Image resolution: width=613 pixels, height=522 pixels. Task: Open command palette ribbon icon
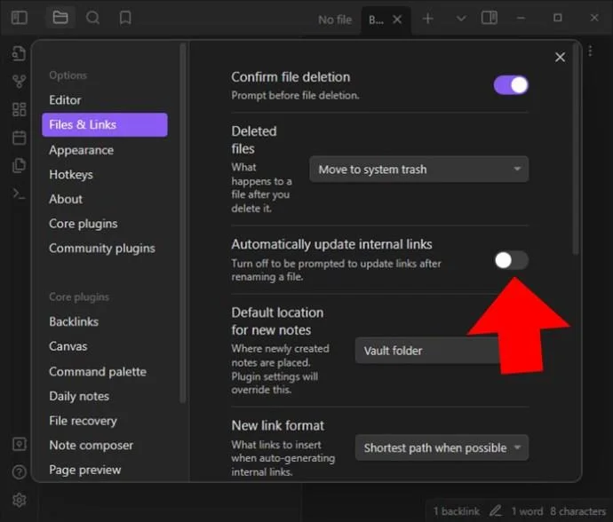(19, 194)
